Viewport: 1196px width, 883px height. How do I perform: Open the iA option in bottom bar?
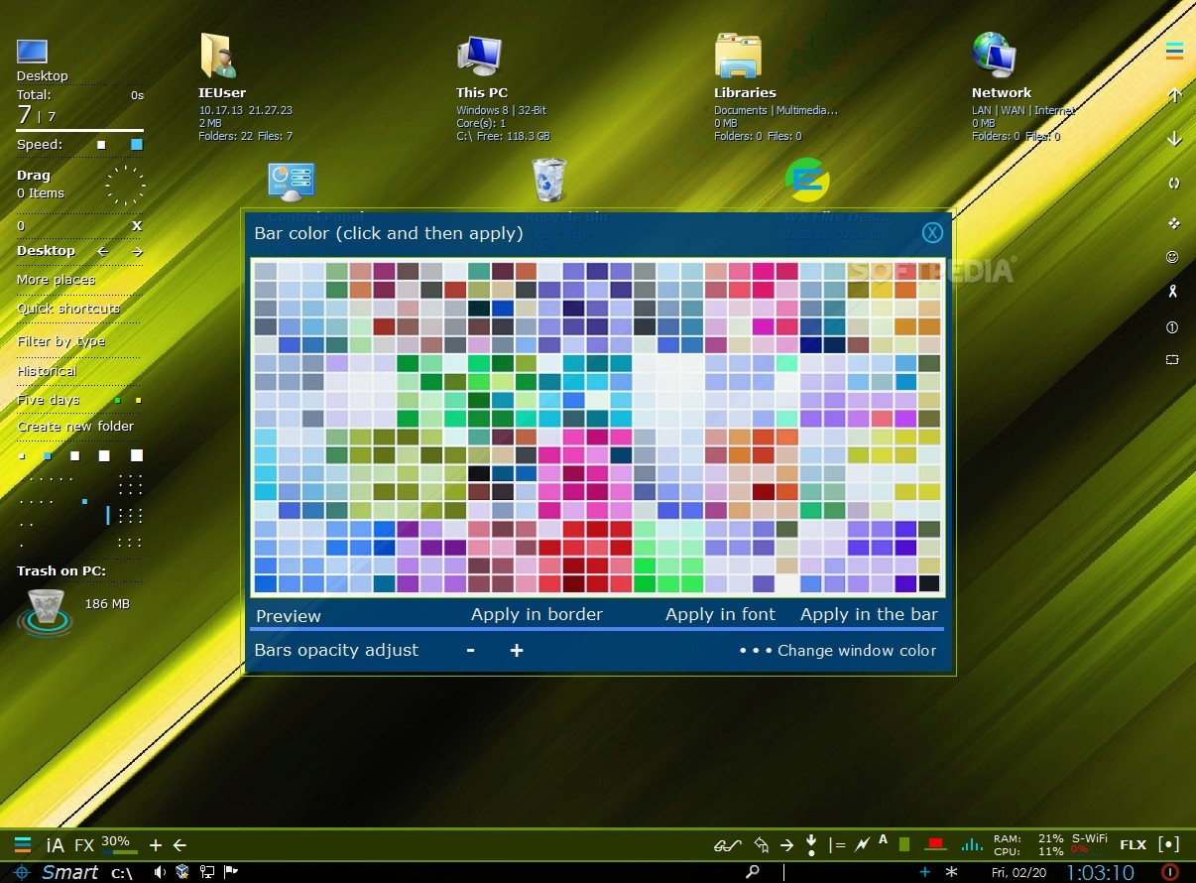pyautogui.click(x=55, y=845)
